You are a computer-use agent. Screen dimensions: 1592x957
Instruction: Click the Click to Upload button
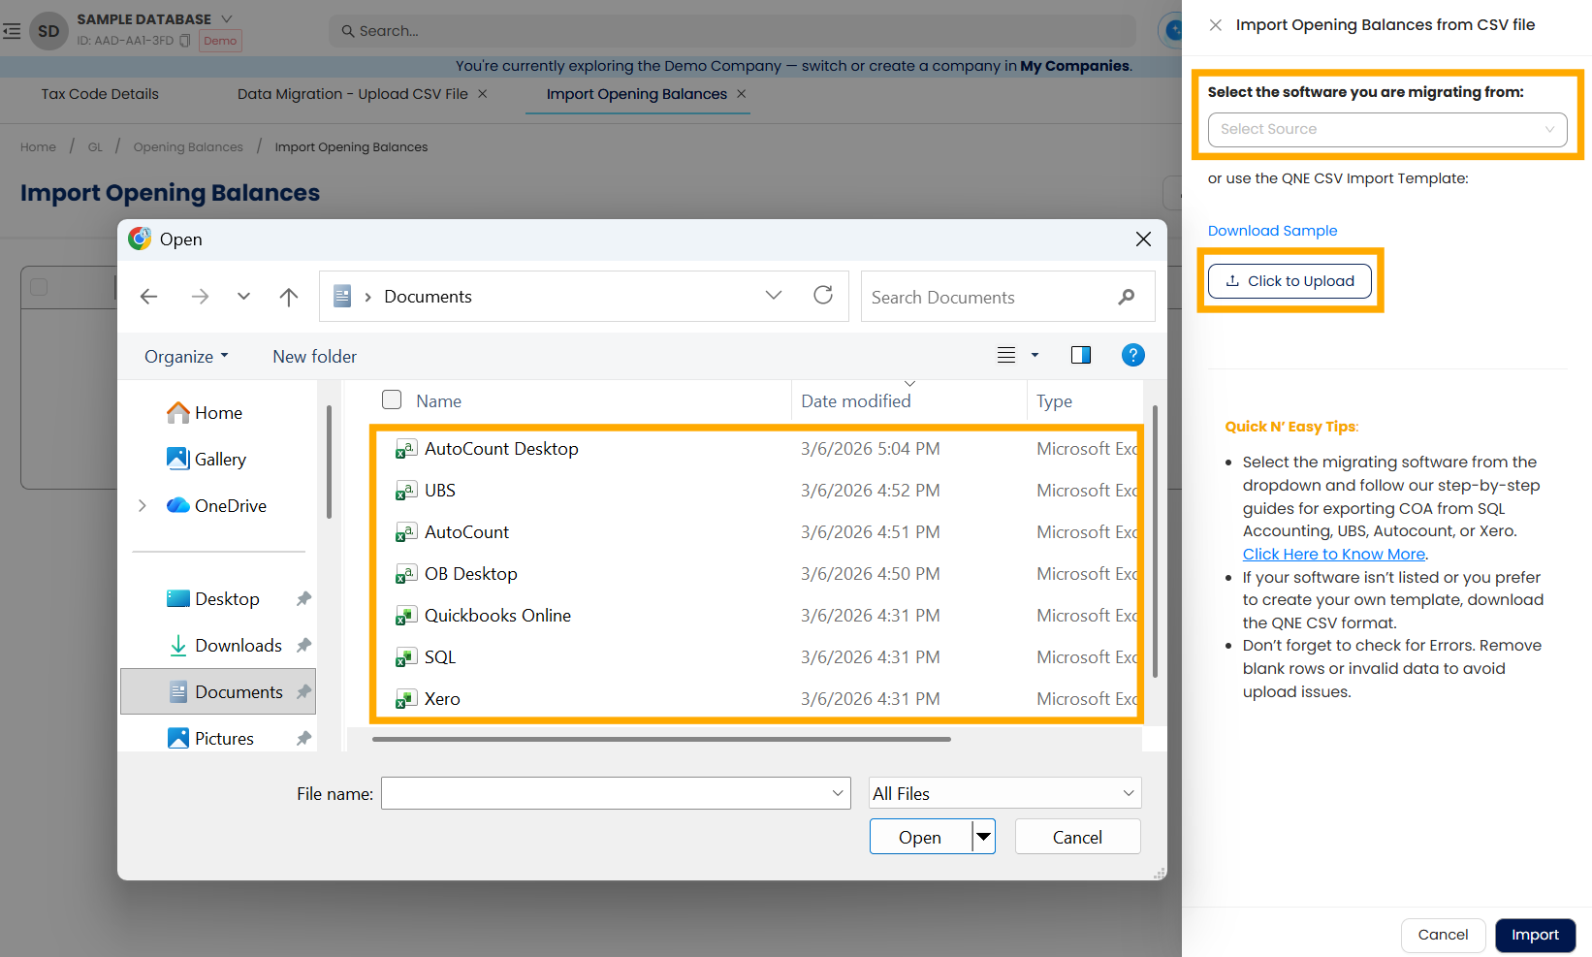1290,281
